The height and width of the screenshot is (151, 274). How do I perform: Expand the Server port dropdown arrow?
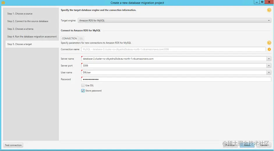point(269,66)
